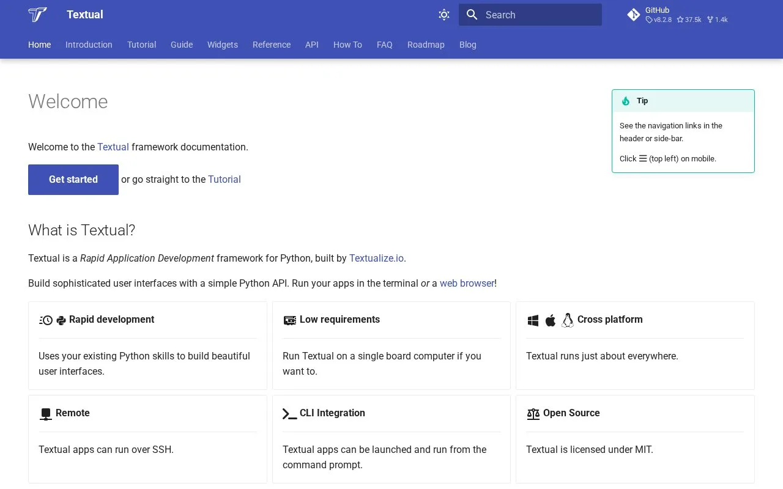Focus the Search input field
783x489 pixels.
coord(530,15)
